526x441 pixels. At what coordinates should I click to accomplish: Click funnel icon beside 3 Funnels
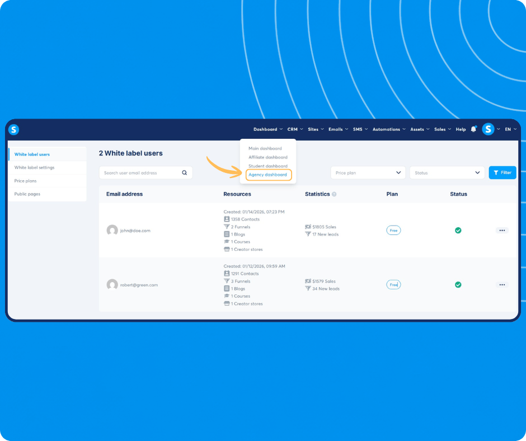227,281
